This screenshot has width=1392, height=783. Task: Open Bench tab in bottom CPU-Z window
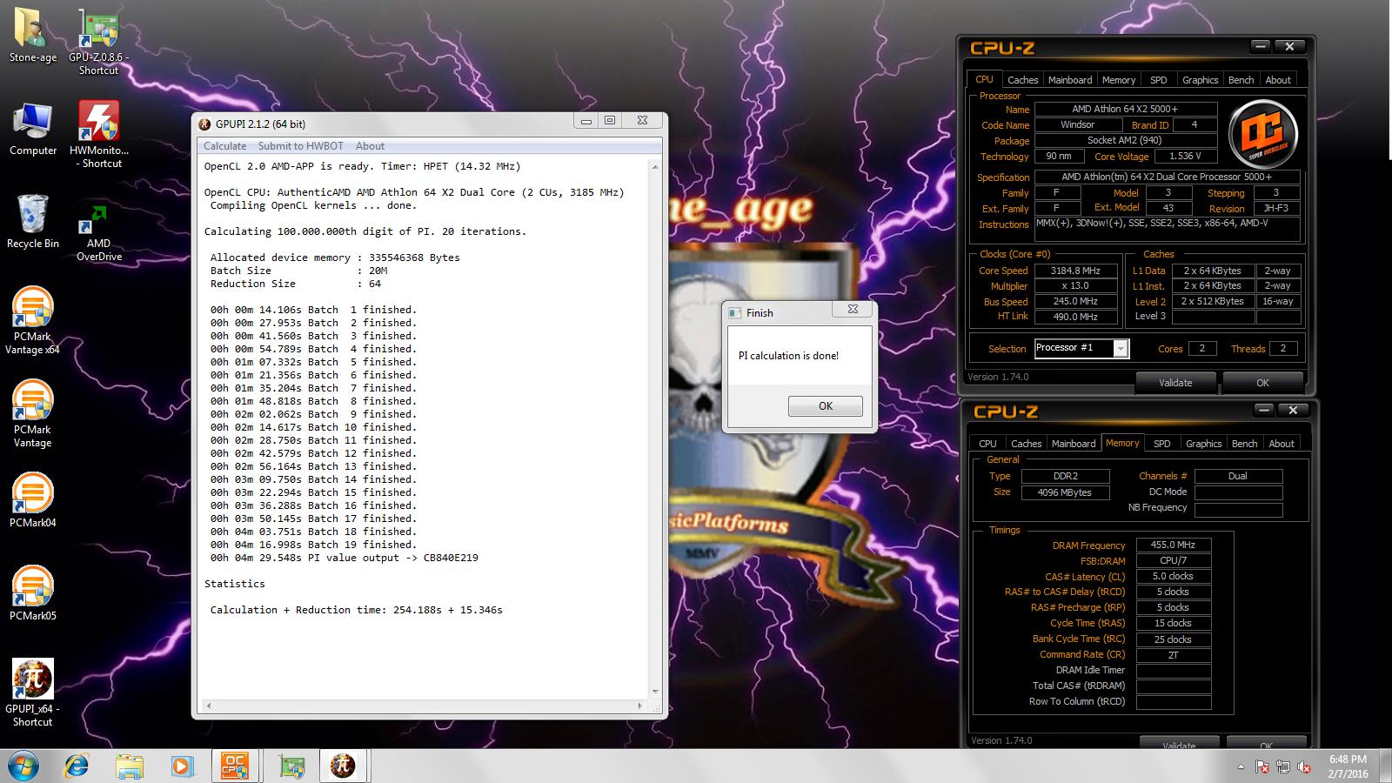click(1244, 444)
